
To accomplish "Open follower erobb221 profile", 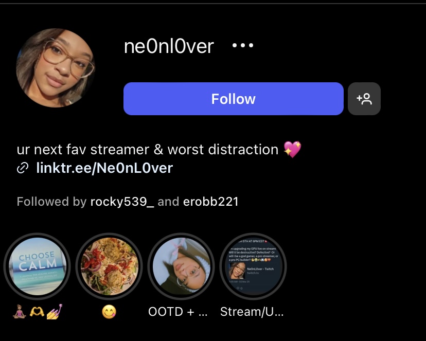I will (x=210, y=202).
